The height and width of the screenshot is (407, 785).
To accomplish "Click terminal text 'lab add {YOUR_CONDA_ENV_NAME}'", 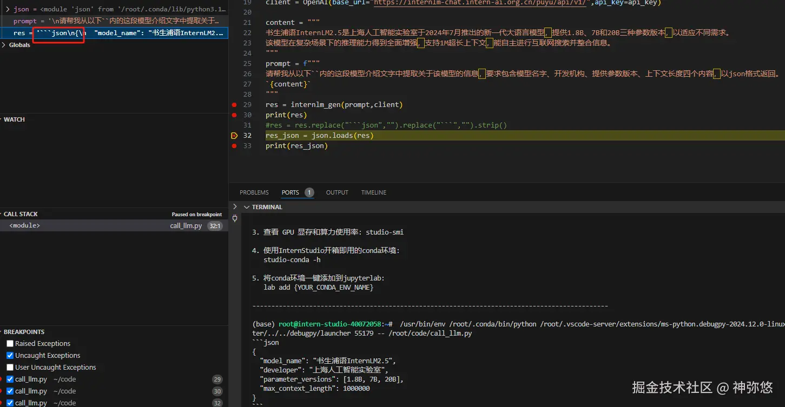I will point(318,288).
